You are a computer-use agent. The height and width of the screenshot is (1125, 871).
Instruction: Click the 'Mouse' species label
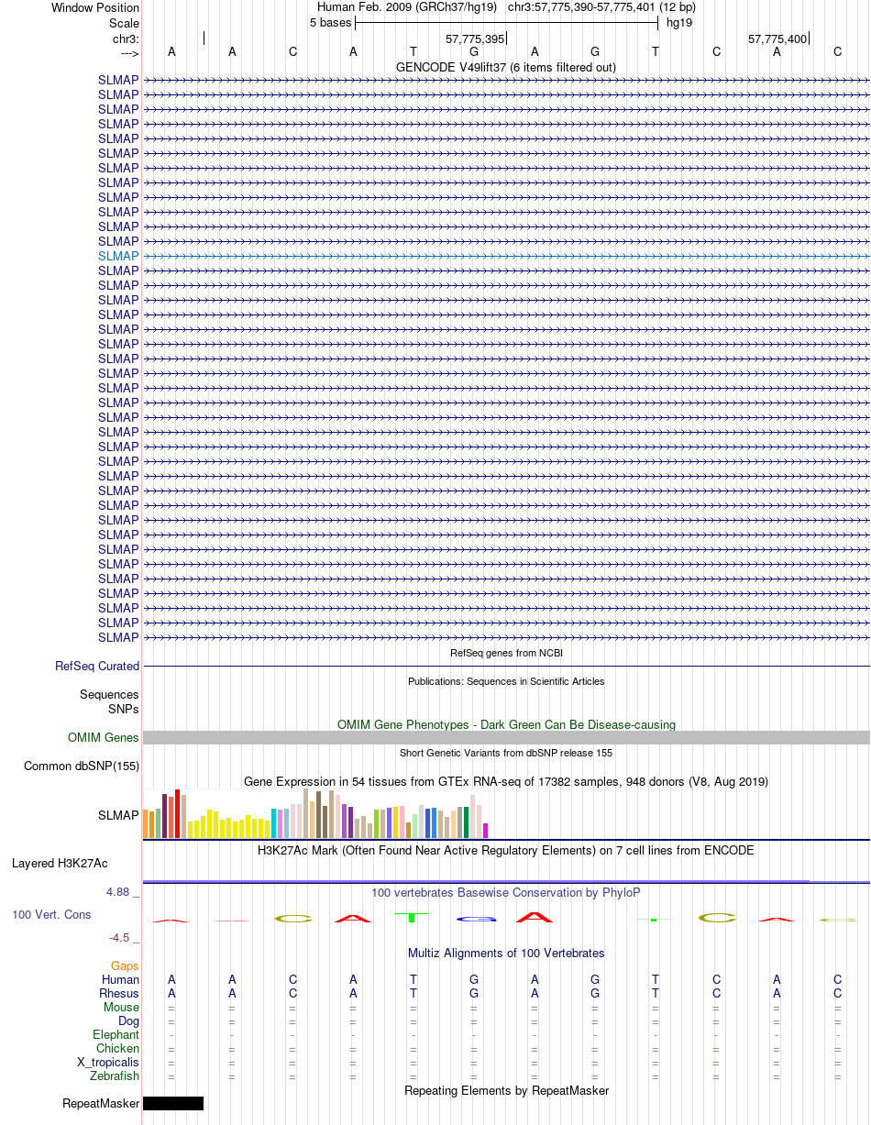coord(122,1008)
